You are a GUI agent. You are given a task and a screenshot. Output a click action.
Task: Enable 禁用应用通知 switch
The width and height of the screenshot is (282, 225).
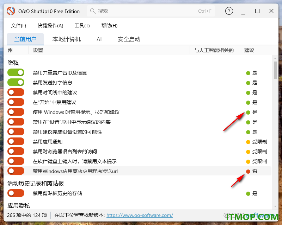[16, 141]
